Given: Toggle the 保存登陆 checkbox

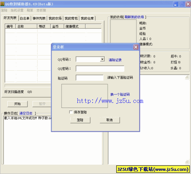Looking at the screenshot, I should click(71, 112).
